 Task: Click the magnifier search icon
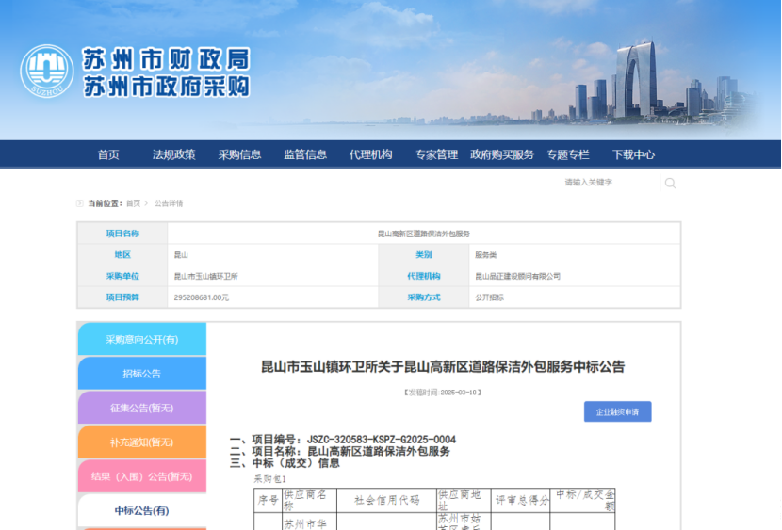click(x=670, y=183)
